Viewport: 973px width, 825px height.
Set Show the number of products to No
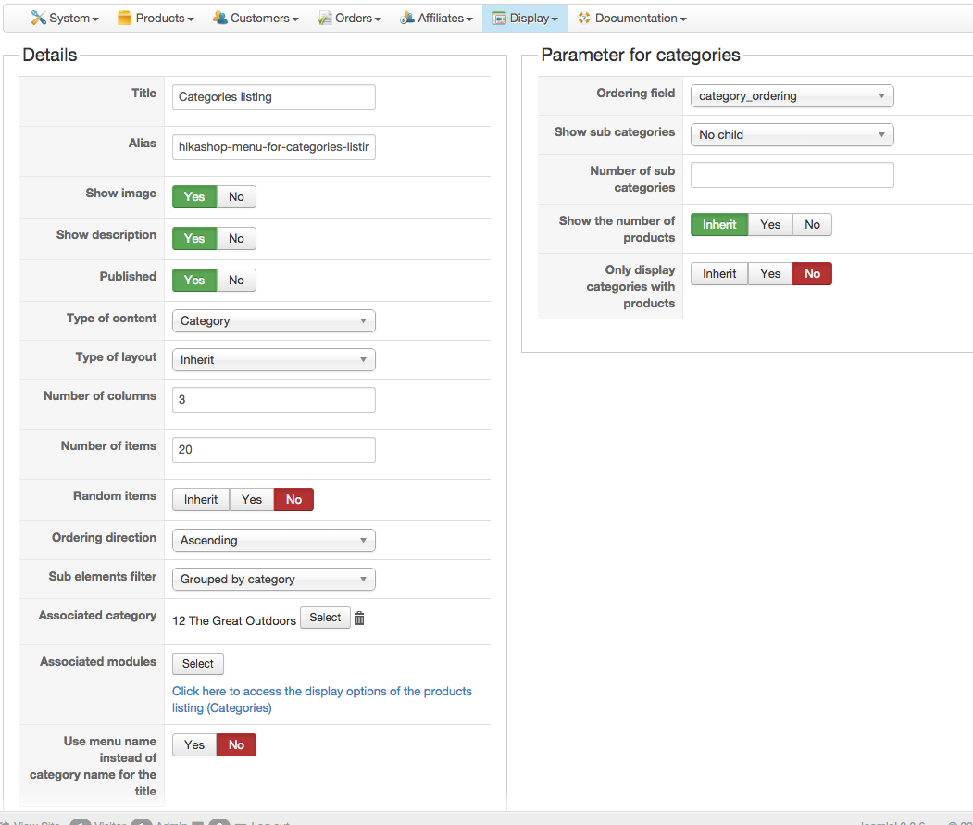coord(812,225)
